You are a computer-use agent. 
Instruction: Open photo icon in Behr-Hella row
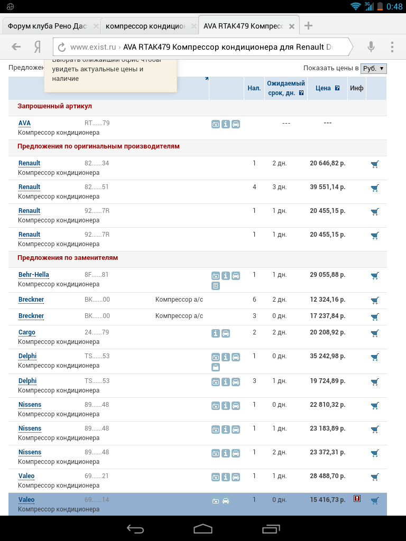216,276
